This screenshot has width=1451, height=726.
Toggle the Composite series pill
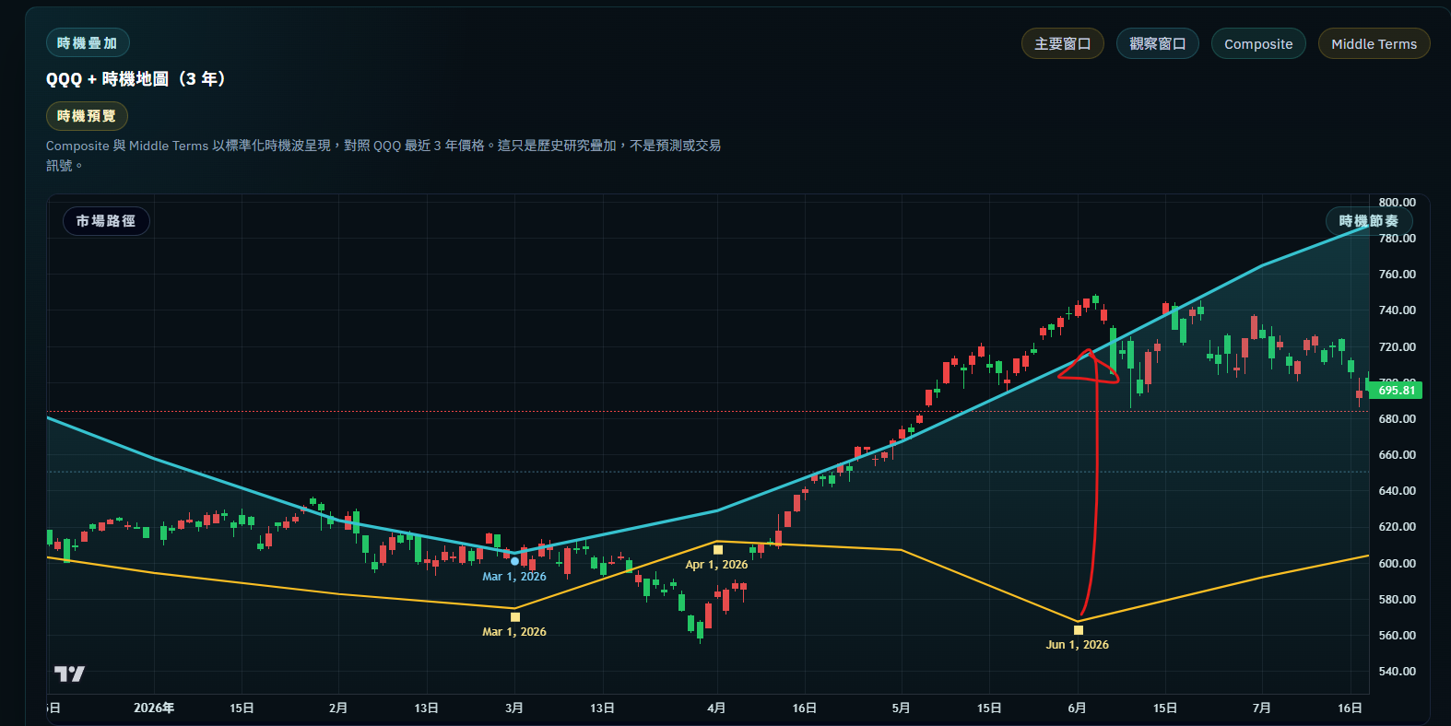[1258, 43]
